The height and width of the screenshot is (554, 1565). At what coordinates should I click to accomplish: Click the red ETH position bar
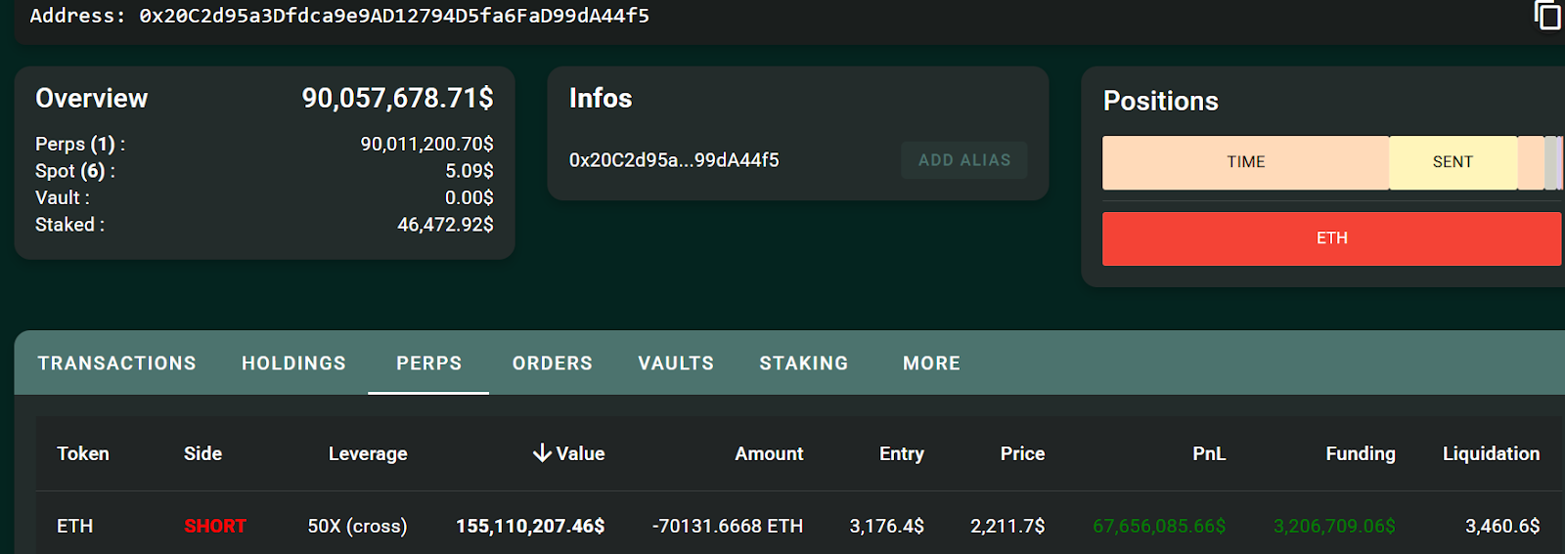coord(1331,238)
